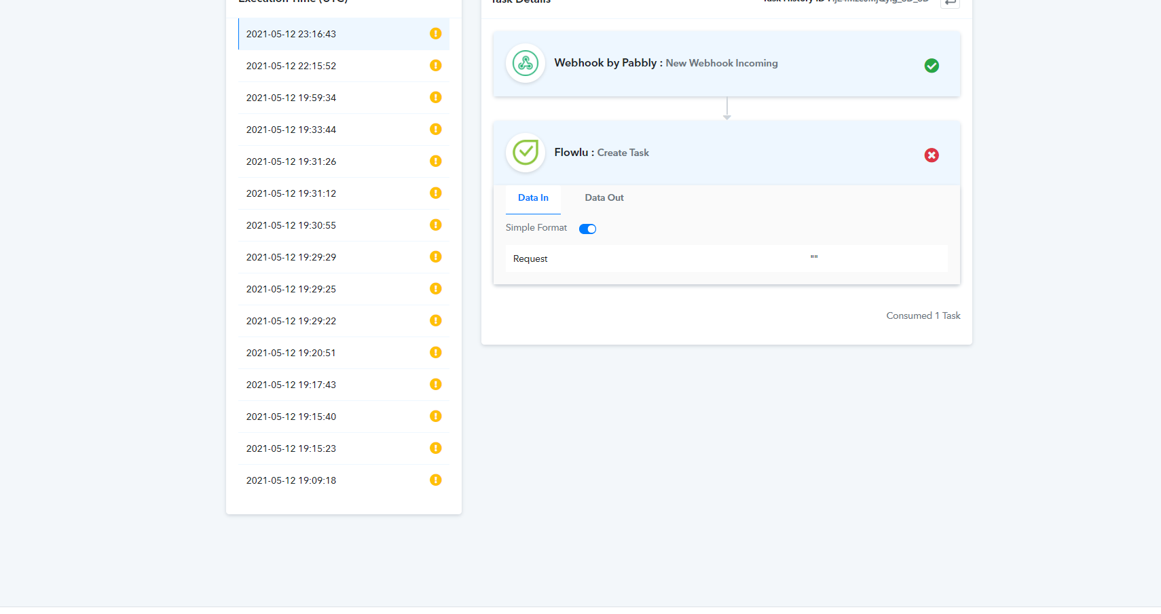Image resolution: width=1161 pixels, height=614 pixels.
Task: Select execution 2021-05-12 19:15:23
Action: pyautogui.click(x=344, y=448)
